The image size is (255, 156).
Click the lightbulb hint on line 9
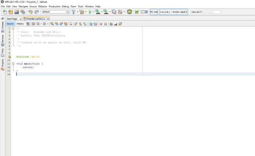9,56
